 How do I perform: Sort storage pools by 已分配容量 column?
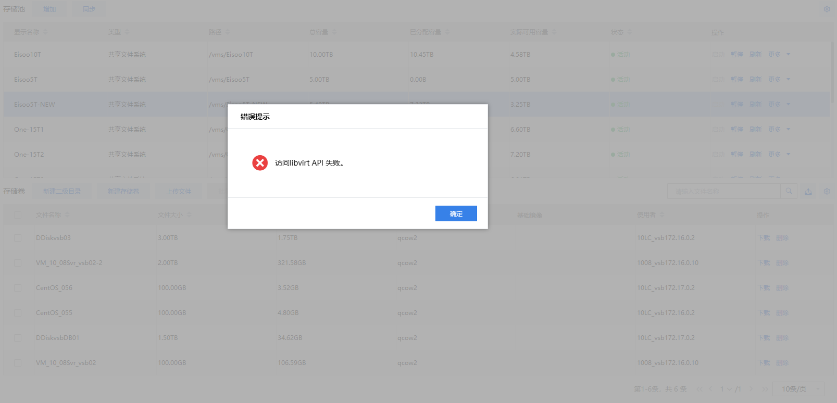[x=447, y=32]
